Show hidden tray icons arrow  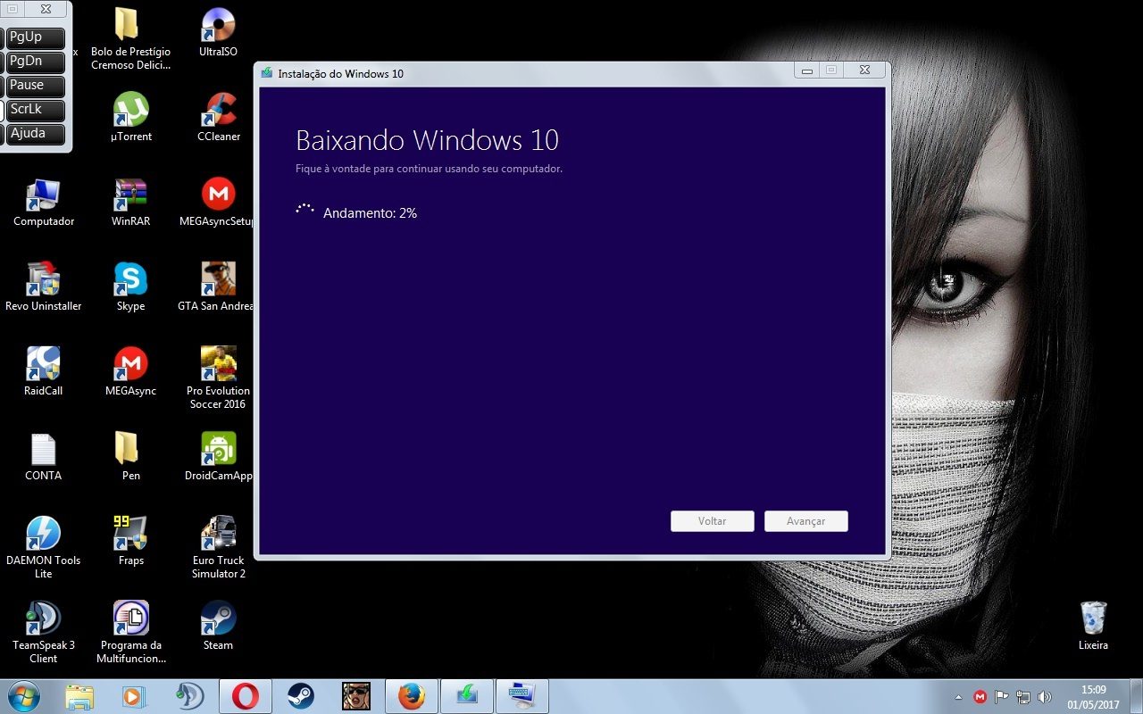click(959, 697)
